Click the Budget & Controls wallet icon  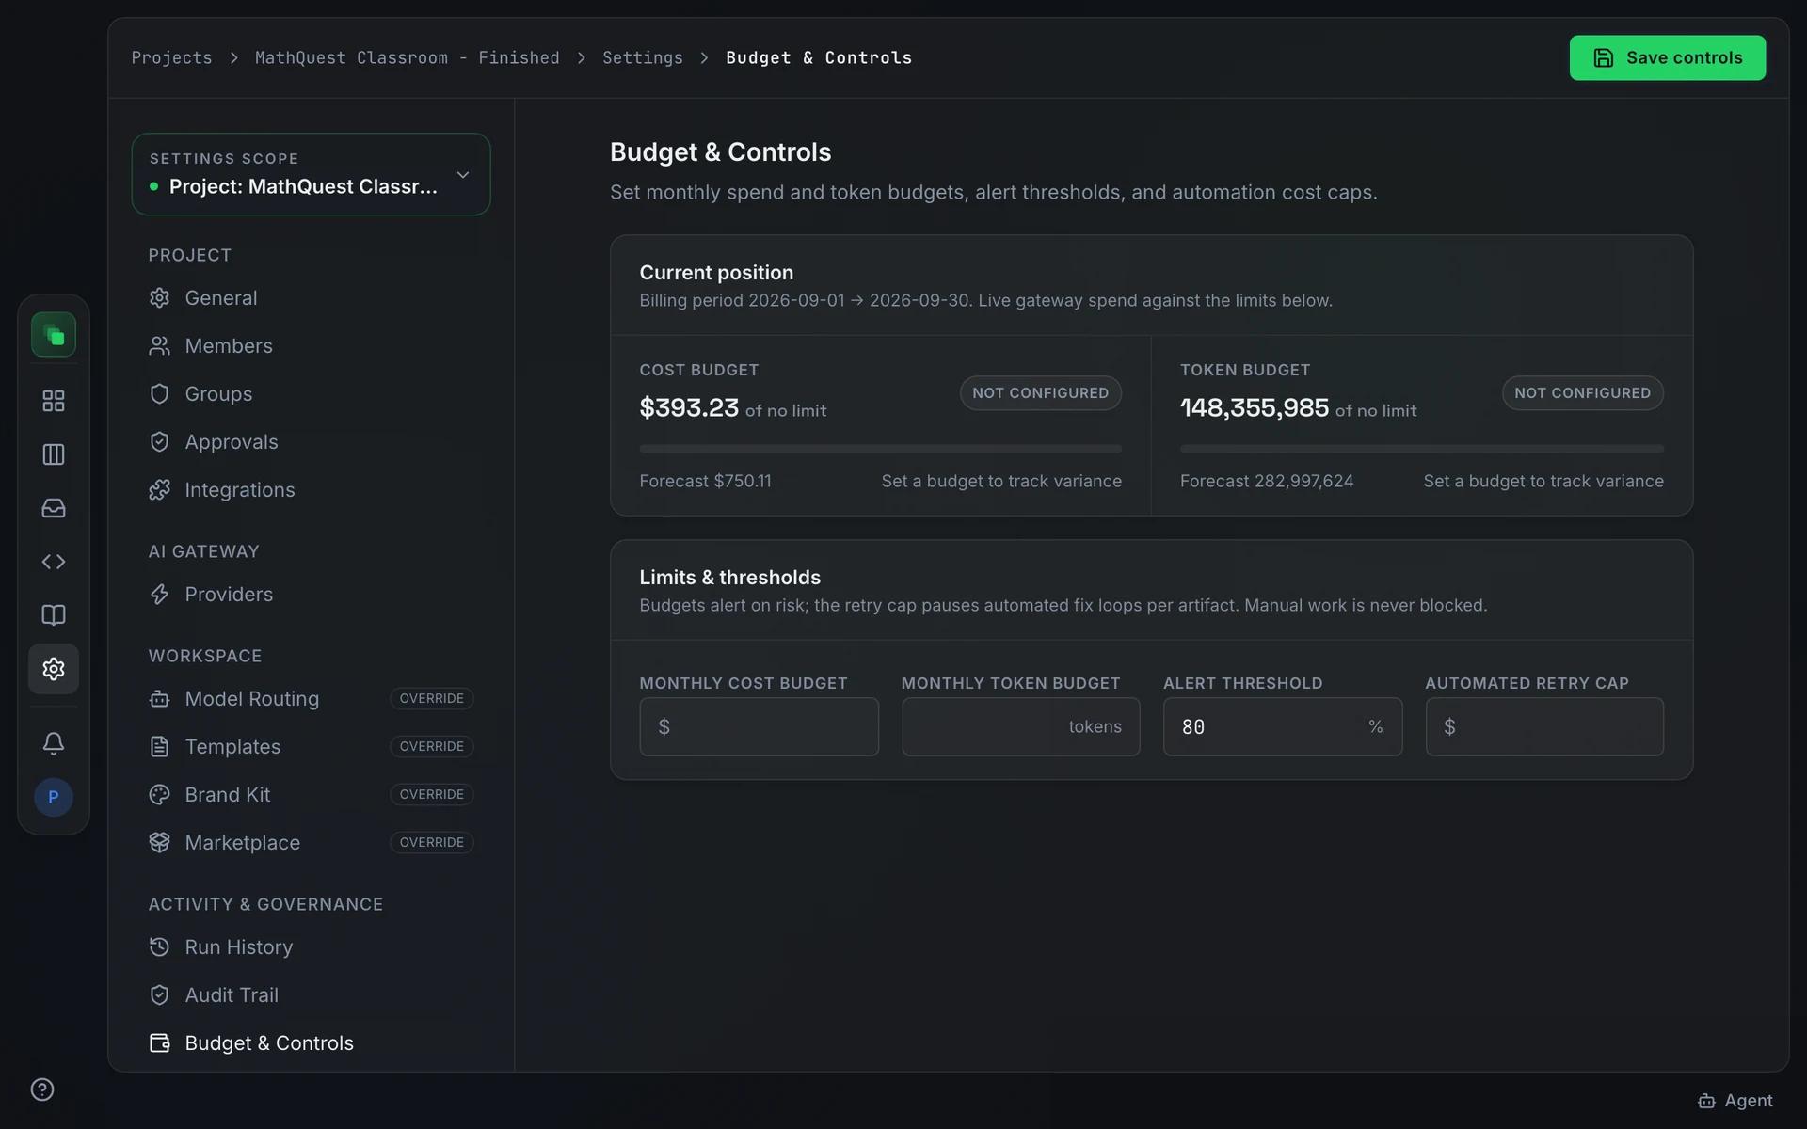(159, 1043)
